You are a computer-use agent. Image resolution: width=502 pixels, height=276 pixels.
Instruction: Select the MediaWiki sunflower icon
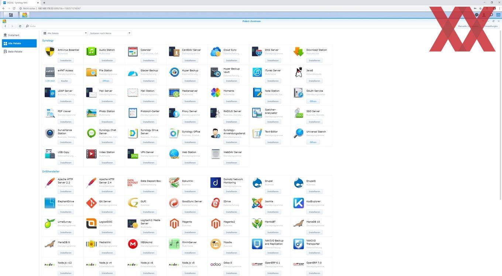tap(91, 244)
